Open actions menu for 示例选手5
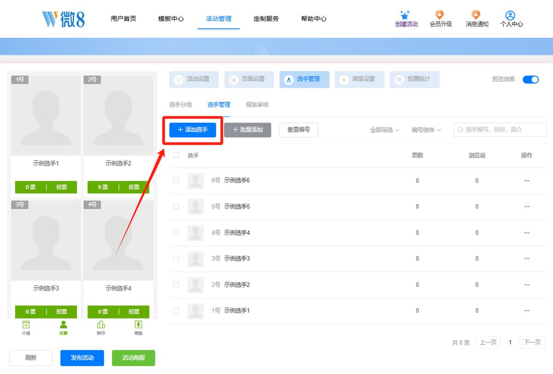The height and width of the screenshot is (374, 553). [527, 207]
